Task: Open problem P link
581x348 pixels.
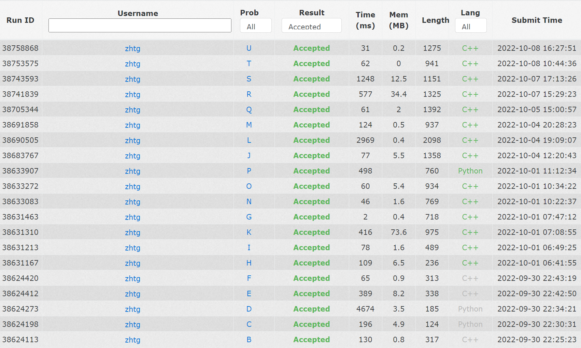Action: tap(249, 171)
